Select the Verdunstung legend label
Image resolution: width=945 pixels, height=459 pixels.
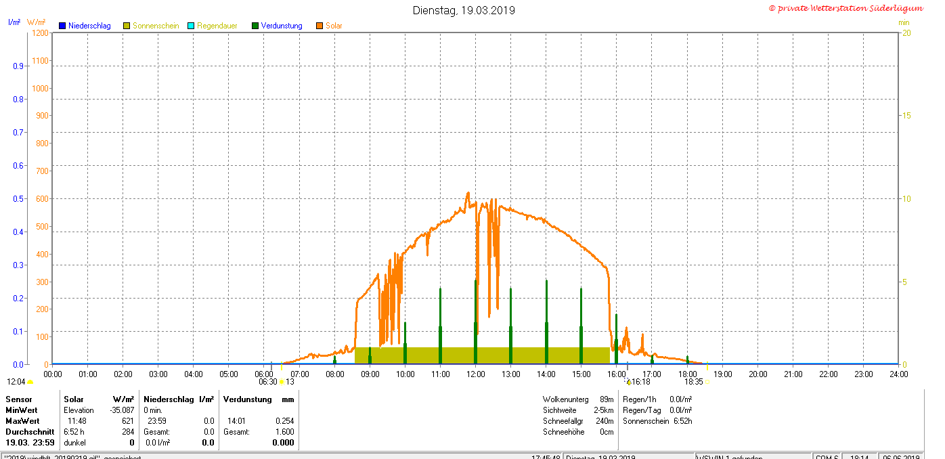click(282, 26)
